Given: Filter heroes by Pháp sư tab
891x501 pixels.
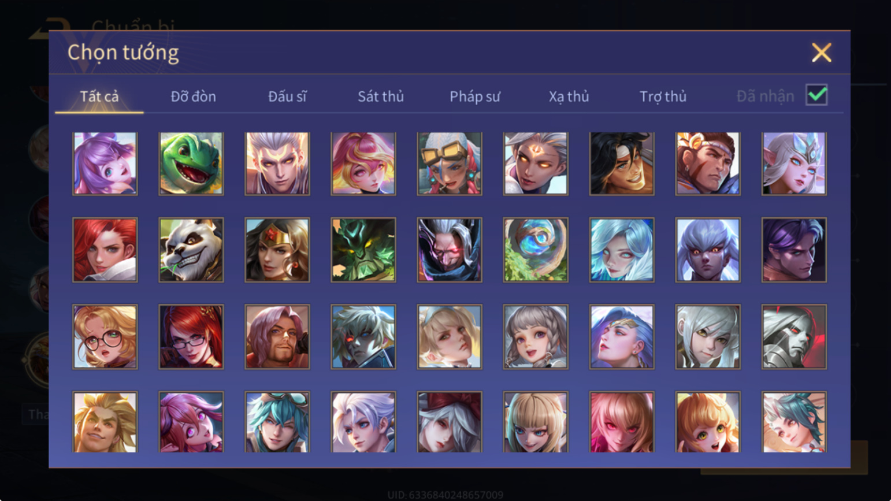Looking at the screenshot, I should 475,97.
